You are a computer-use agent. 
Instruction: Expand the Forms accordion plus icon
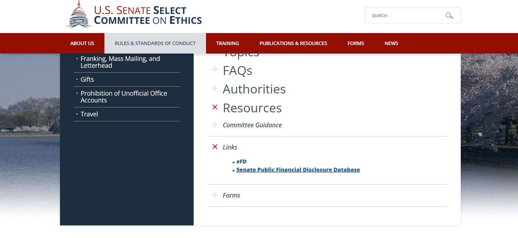point(215,195)
